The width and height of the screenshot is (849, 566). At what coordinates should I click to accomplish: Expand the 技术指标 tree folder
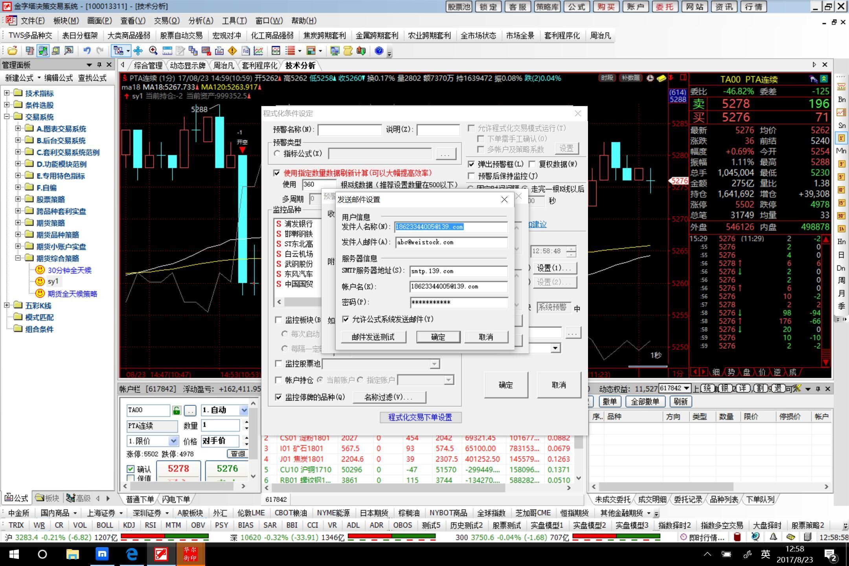pyautogui.click(x=7, y=93)
